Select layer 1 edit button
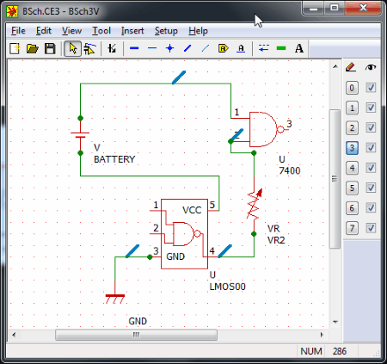This screenshot has width=387, height=364. click(x=352, y=108)
